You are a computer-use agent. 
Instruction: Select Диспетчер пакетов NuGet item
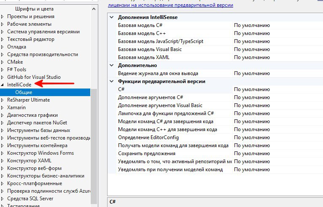37,123
